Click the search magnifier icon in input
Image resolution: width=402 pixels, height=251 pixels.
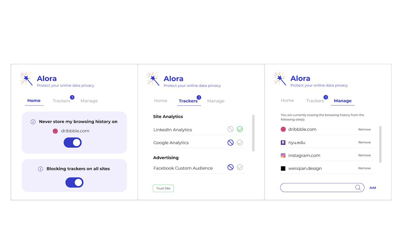click(358, 188)
